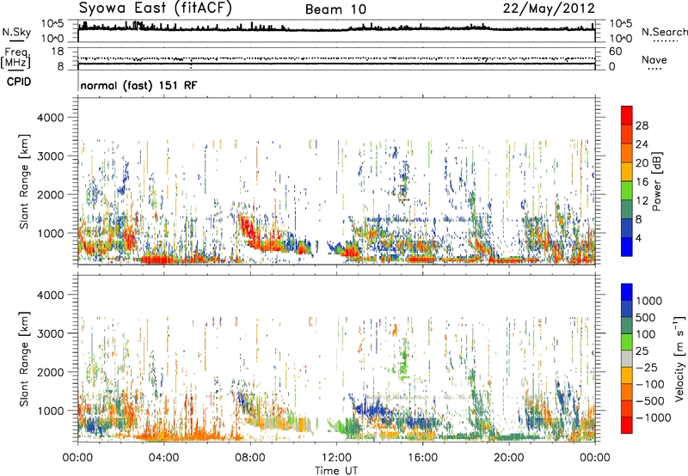This screenshot has width=688, height=476.
Task: Select the 'Freq. [MHz]' axis label
Action: point(15,58)
